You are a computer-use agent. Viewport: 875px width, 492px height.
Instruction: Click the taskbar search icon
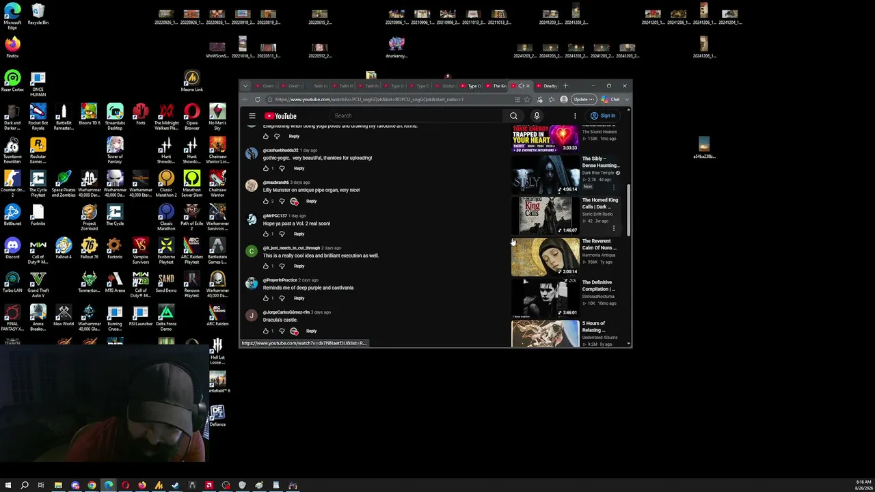[x=25, y=485]
